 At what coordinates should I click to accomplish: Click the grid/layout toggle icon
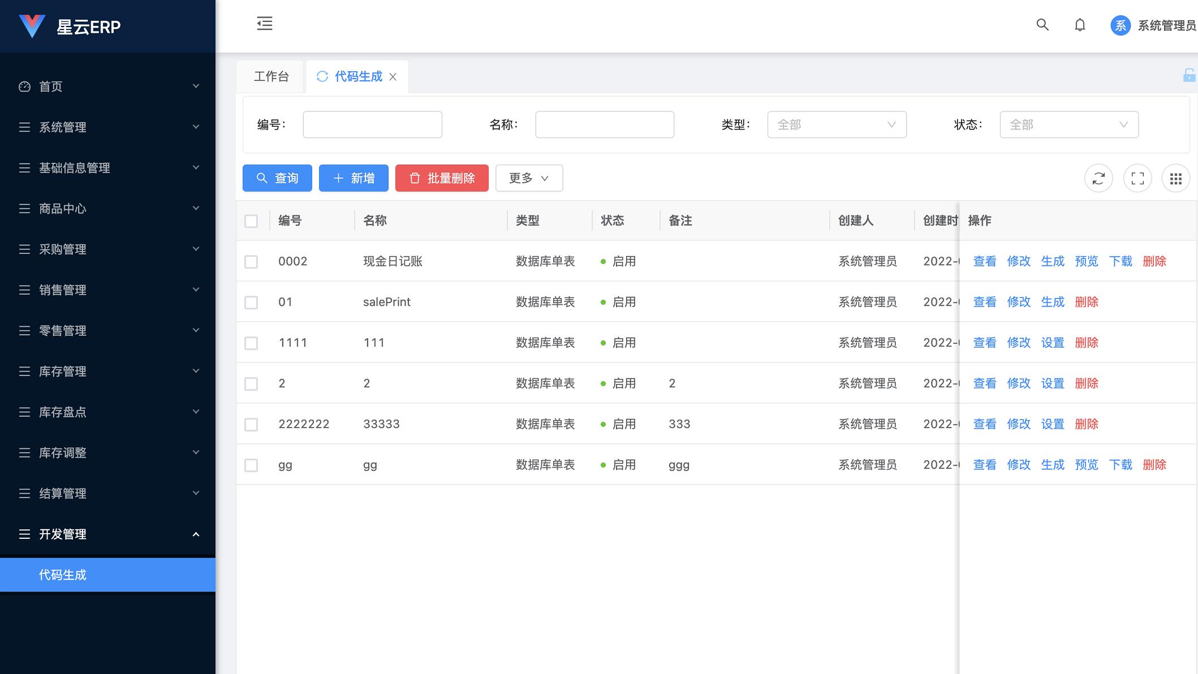[1176, 178]
